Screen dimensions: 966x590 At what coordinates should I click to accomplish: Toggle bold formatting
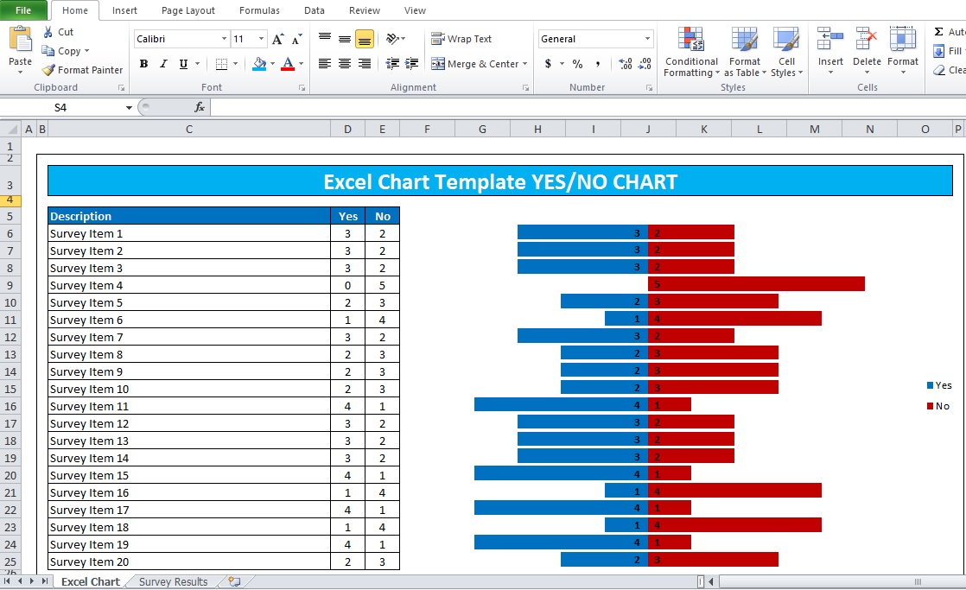(143, 64)
